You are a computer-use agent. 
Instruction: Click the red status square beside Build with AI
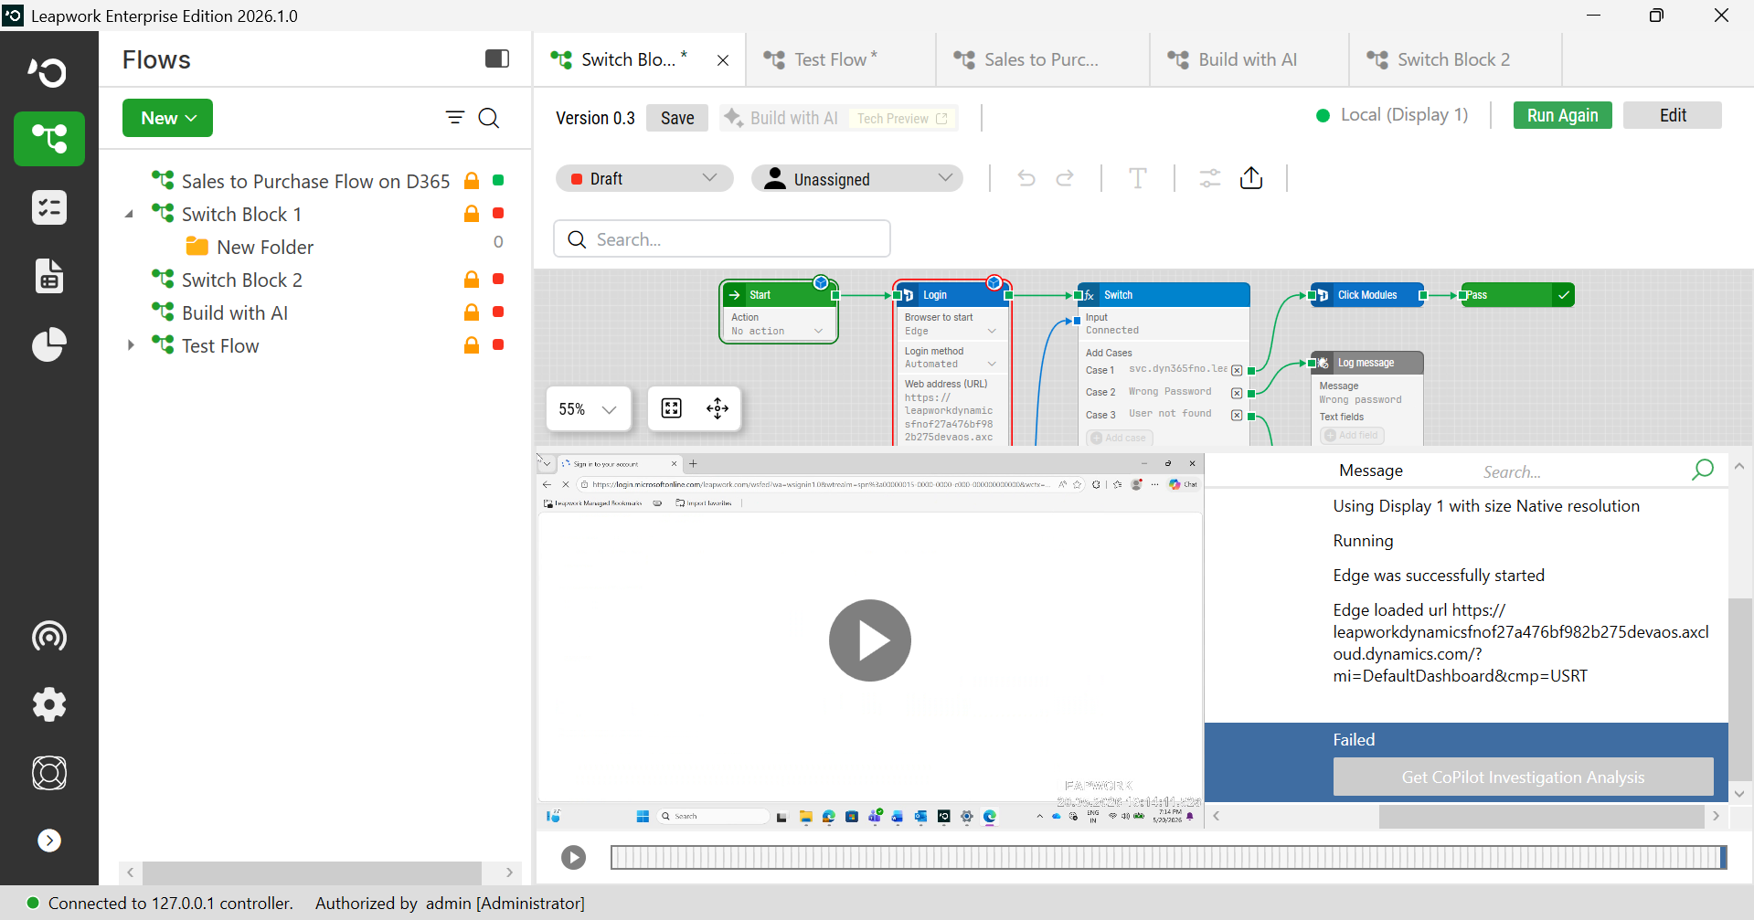498,312
